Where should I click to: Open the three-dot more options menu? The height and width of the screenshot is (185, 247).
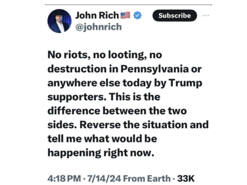point(206,16)
